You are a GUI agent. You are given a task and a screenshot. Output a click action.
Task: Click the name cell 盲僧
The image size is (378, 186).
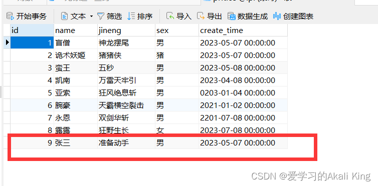click(x=76, y=43)
